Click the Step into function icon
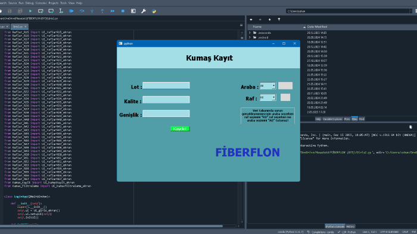Image resolution: width=417 pixels, height=234 pixels. (92, 11)
